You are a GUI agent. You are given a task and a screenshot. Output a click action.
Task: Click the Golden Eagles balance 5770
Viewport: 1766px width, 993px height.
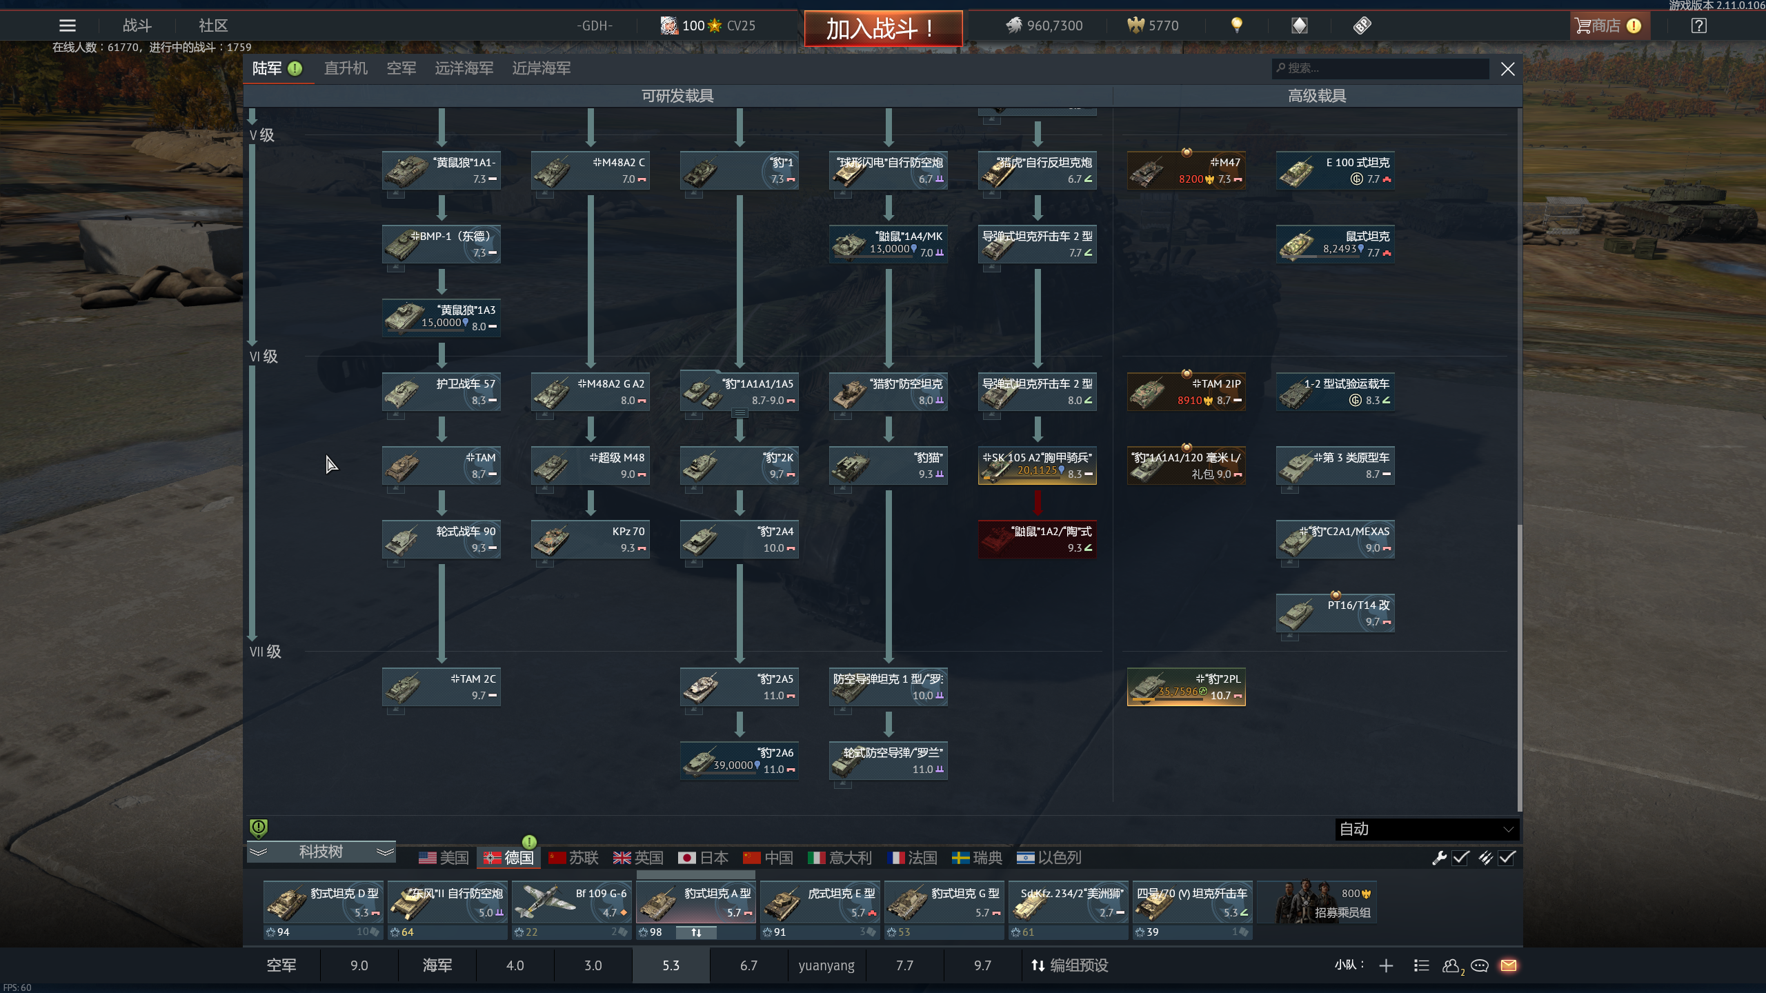pos(1153,26)
